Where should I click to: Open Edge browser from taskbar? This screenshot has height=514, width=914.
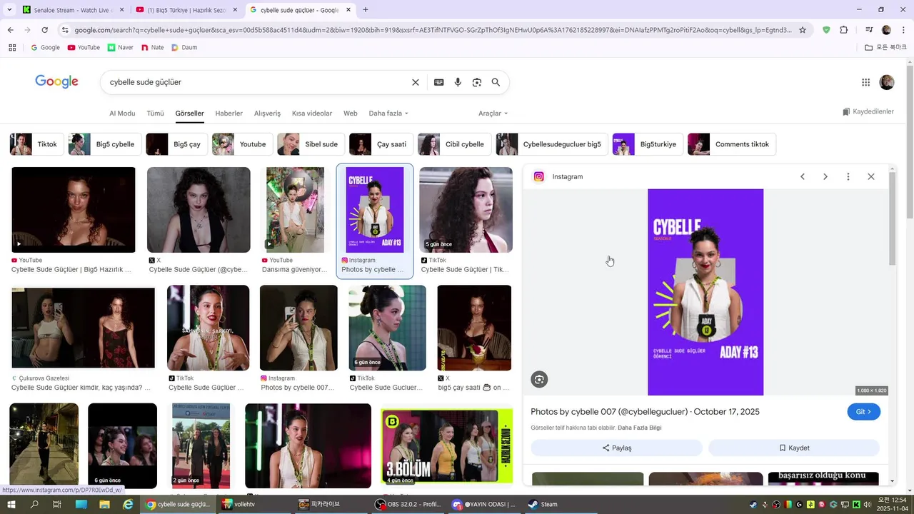click(x=128, y=504)
